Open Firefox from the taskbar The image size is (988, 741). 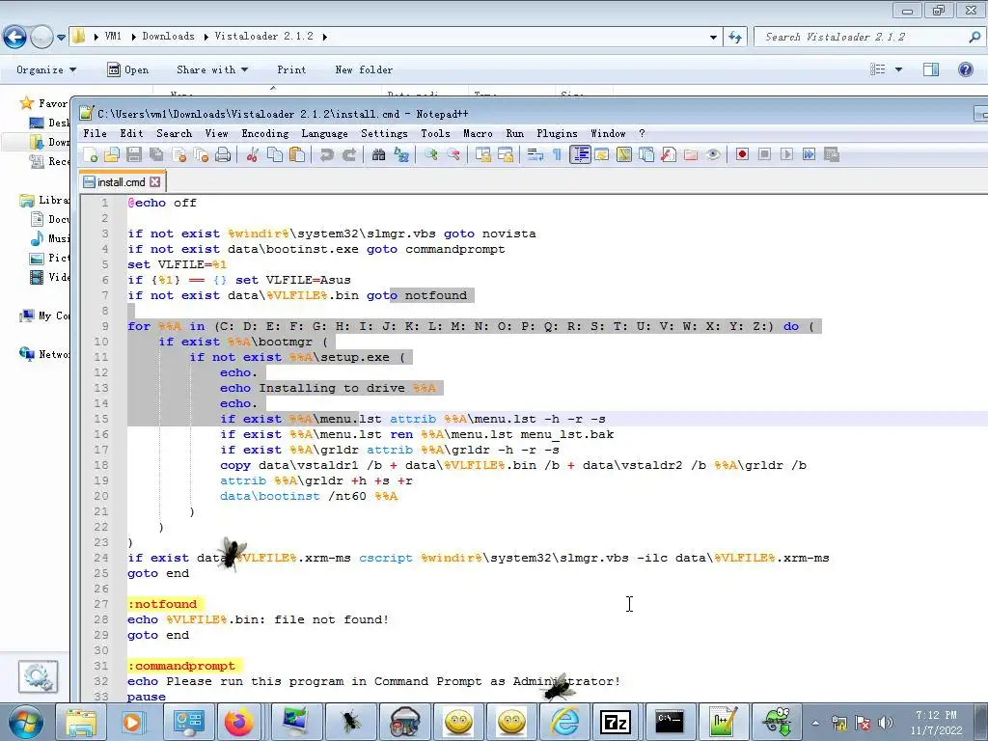click(x=239, y=722)
